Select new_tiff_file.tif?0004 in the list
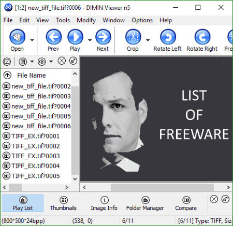 pyautogui.click(x=37, y=106)
